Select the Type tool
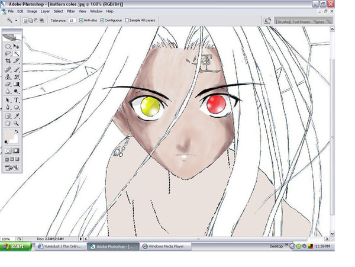355x267 pixels. click(16, 100)
